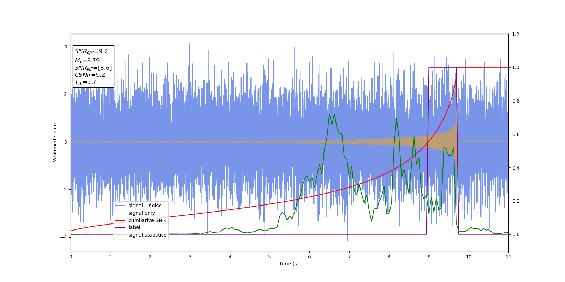Screen dimensions: 565x282
Task: Click the x-axis tick label 11
Action: pos(509,257)
